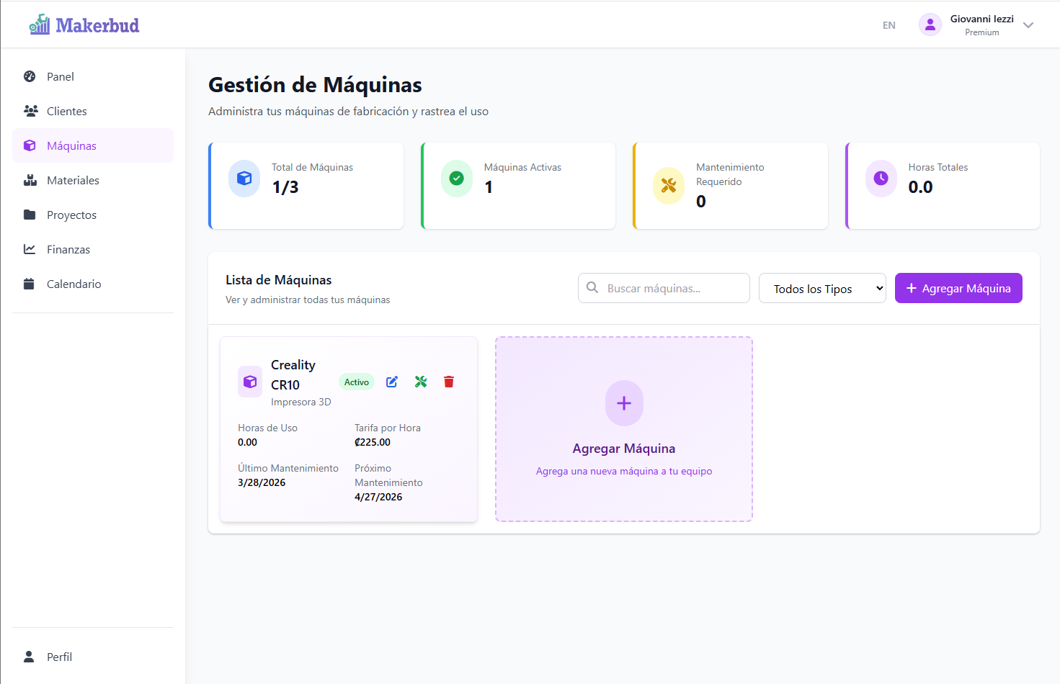This screenshot has width=1060, height=684.
Task: Click the dashed Agregar Máquina card
Action: click(623, 429)
